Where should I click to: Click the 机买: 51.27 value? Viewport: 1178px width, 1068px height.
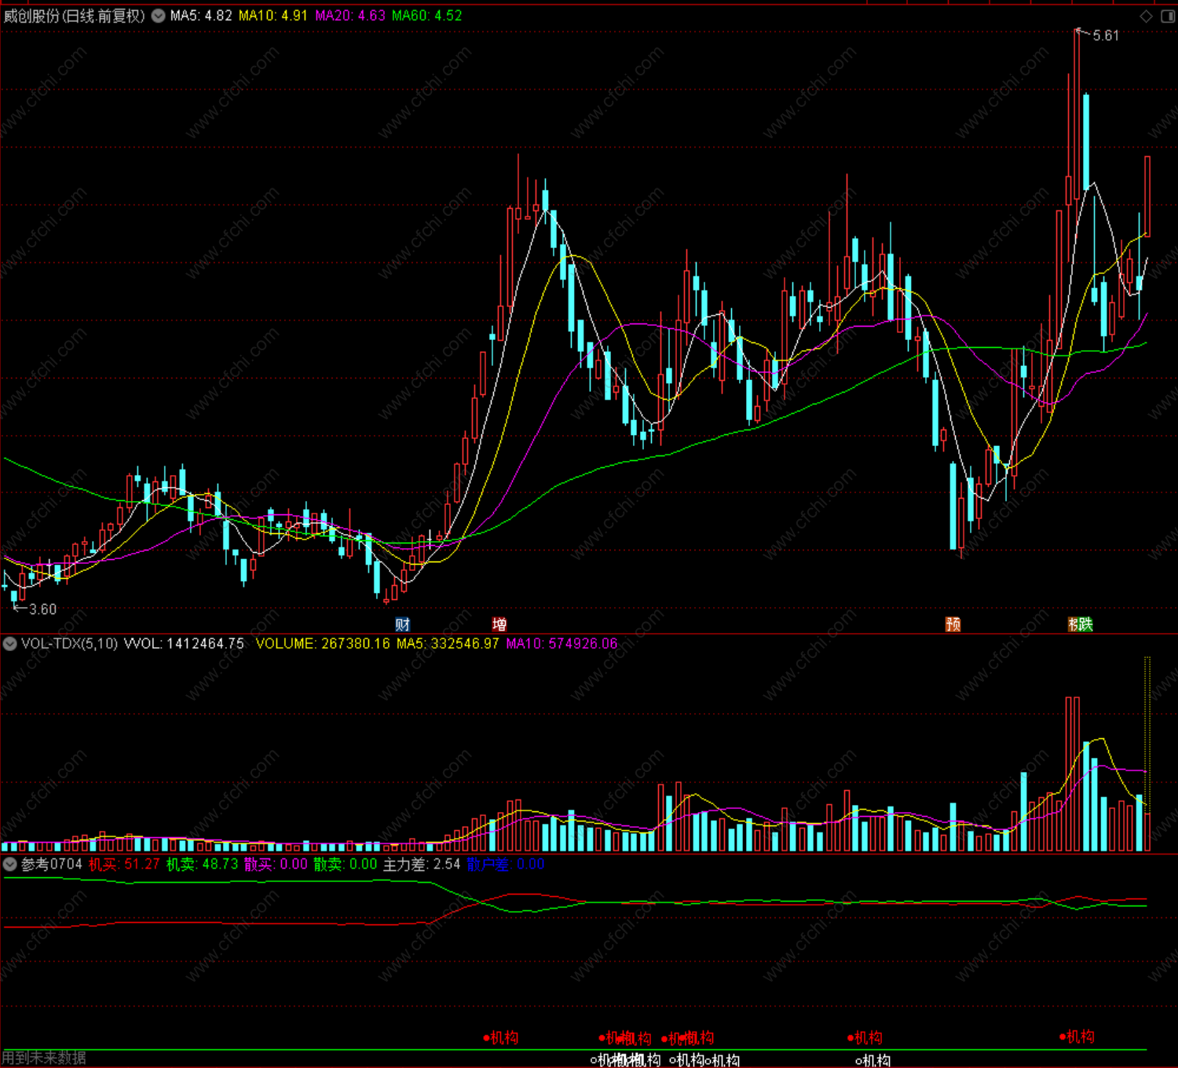(x=124, y=865)
